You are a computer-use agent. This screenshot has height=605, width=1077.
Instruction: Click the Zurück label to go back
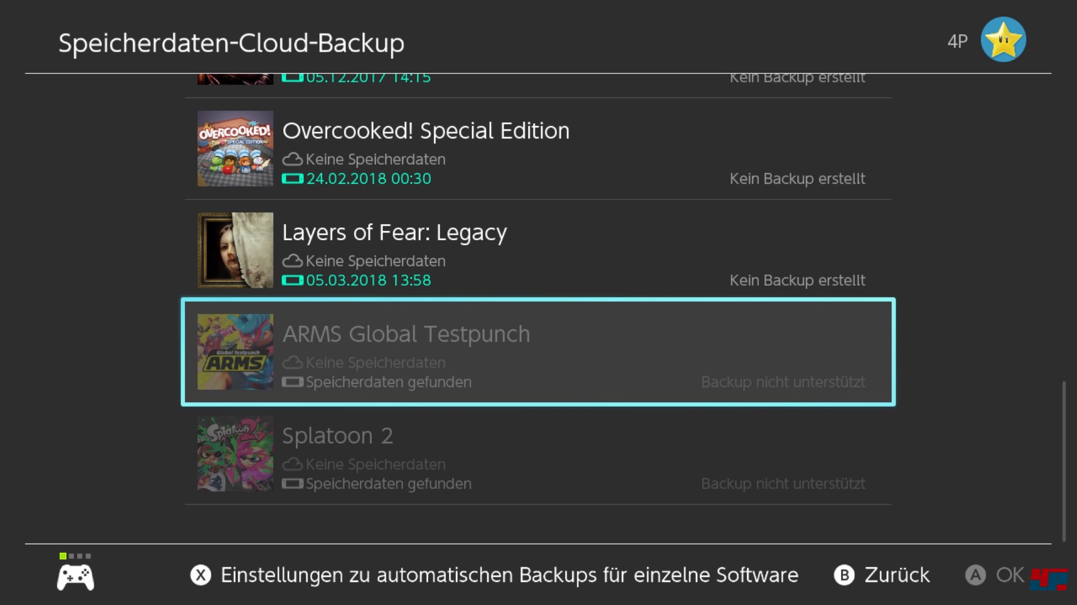[x=896, y=575]
